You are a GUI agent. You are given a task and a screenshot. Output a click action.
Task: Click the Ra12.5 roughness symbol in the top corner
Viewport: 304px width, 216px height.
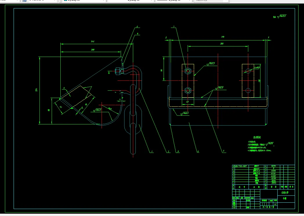[x=281, y=16]
